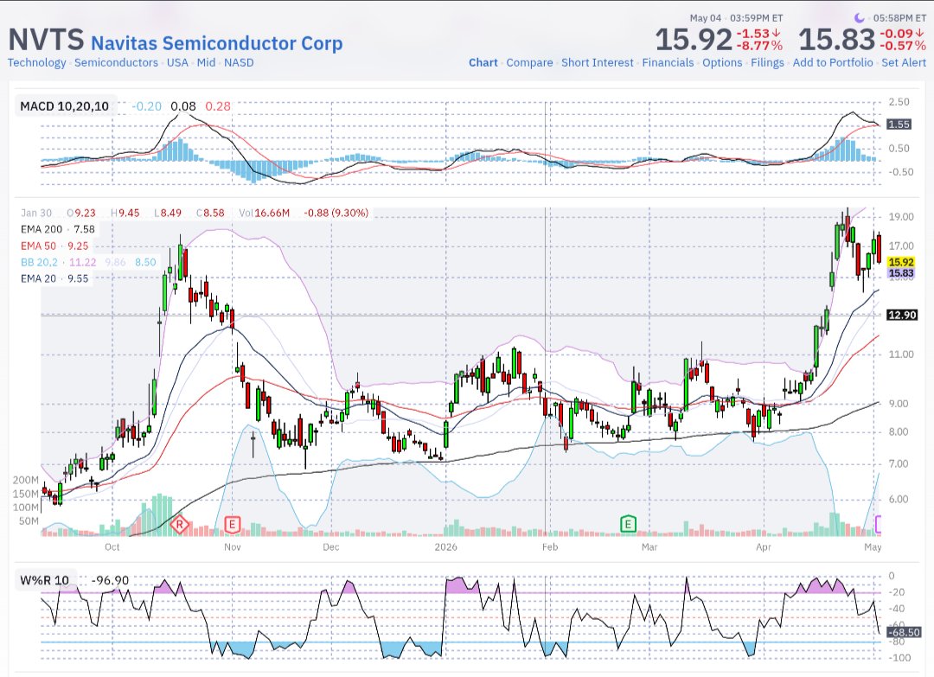Click the W%R 10 indicator label
This screenshot has height=677, width=934.
[45, 580]
